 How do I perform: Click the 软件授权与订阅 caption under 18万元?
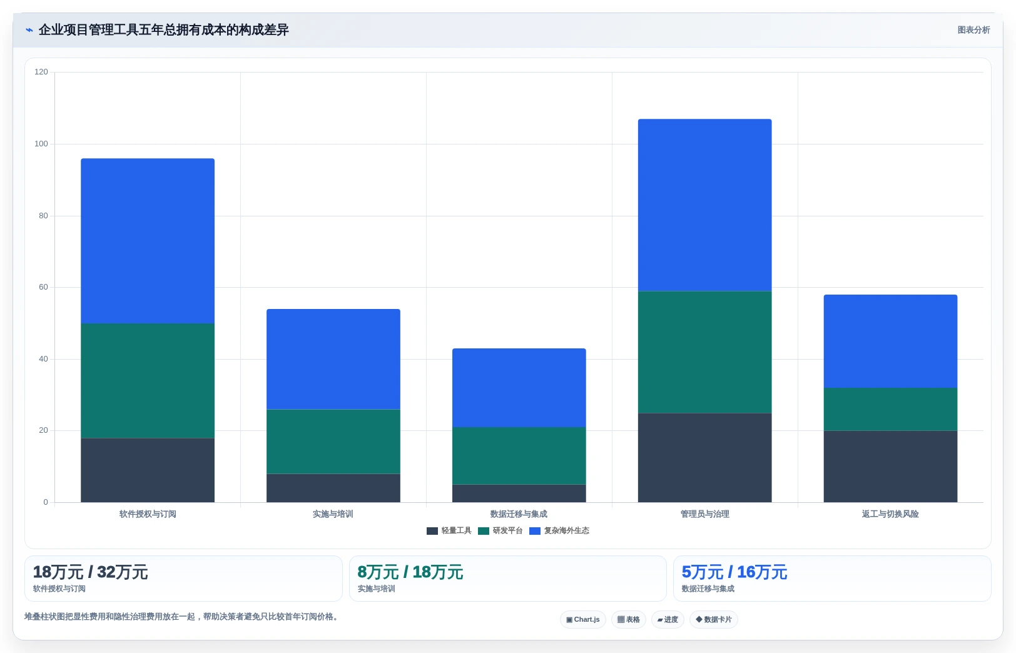click(59, 589)
